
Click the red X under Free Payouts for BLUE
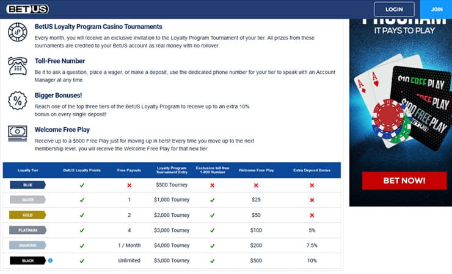tap(129, 185)
